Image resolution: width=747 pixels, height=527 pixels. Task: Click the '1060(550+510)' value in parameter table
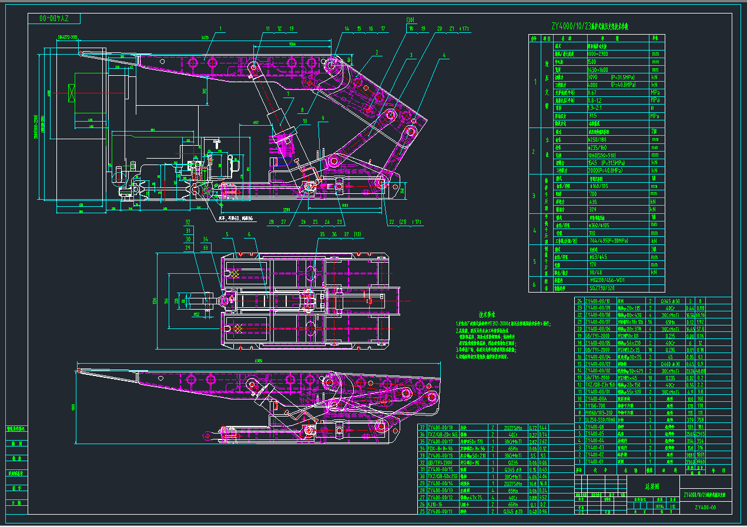click(x=602, y=155)
